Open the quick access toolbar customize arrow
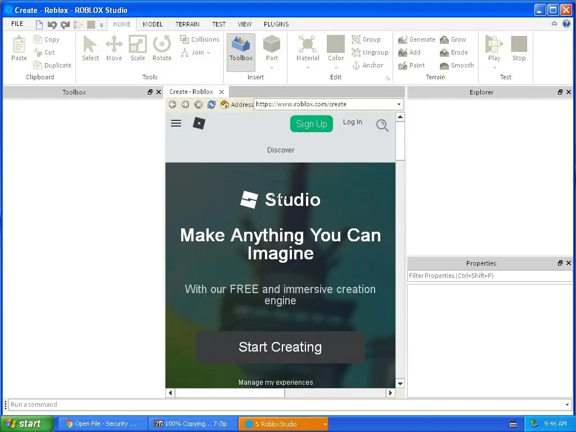The image size is (576, 432). click(x=101, y=25)
